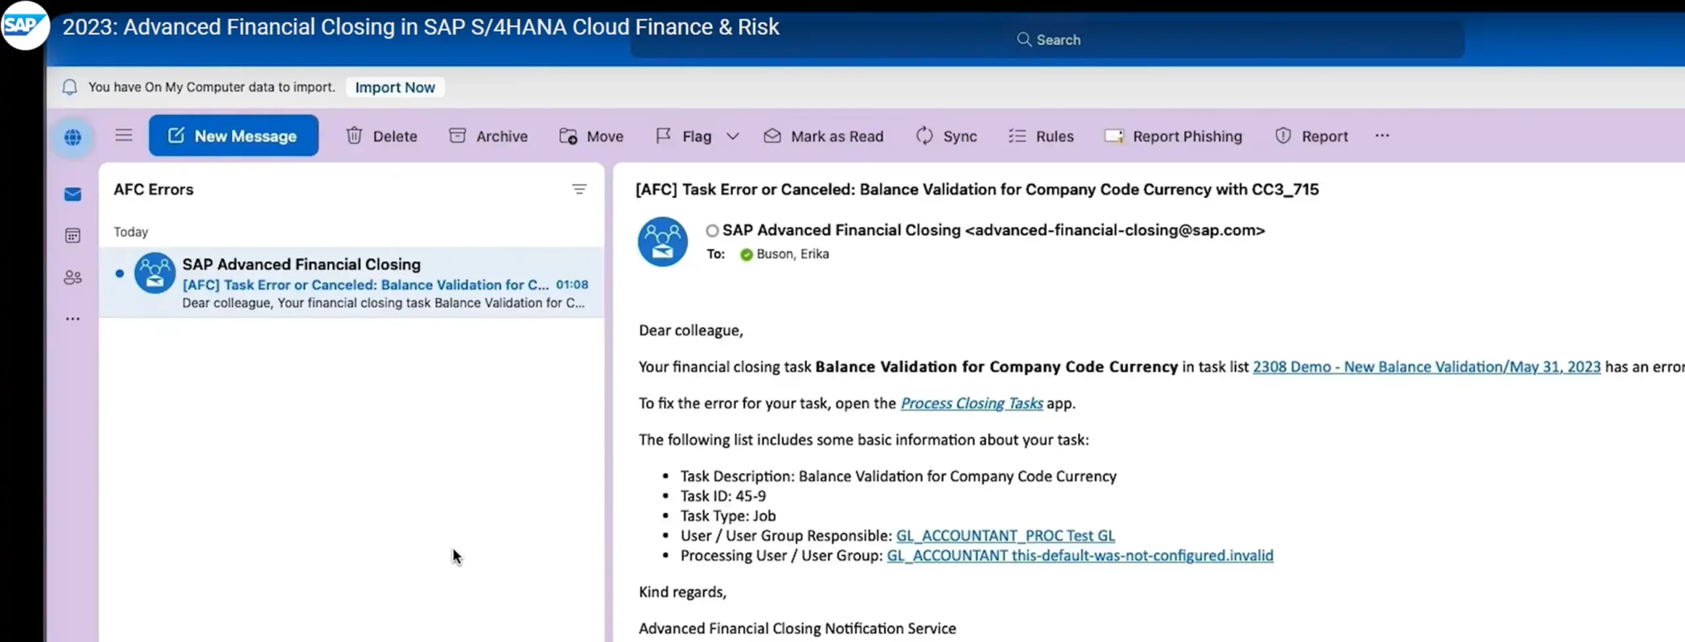Click Advanced Financial Closing Notification Service signature
The width and height of the screenshot is (1685, 642).
[797, 628]
